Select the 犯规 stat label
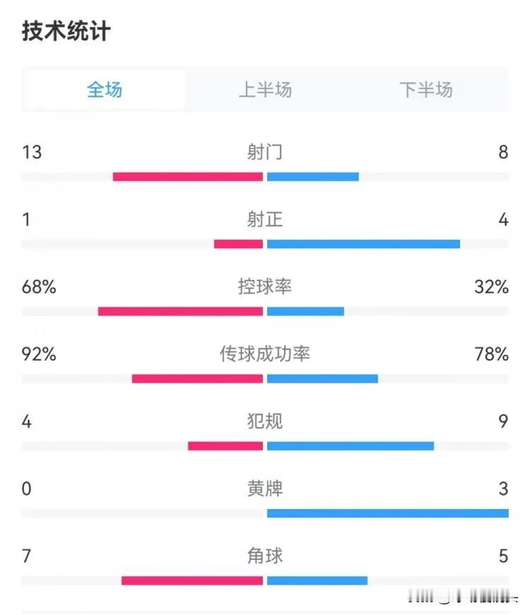Viewport: 530px width, 615px height. point(265,421)
